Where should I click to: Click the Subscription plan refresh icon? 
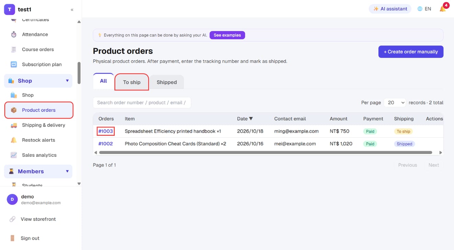coord(14,64)
